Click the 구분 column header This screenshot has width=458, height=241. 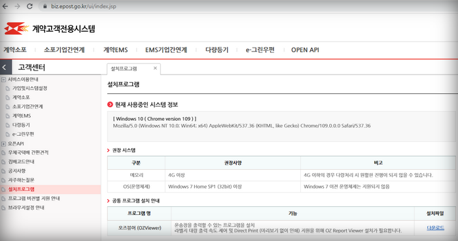[136, 163]
